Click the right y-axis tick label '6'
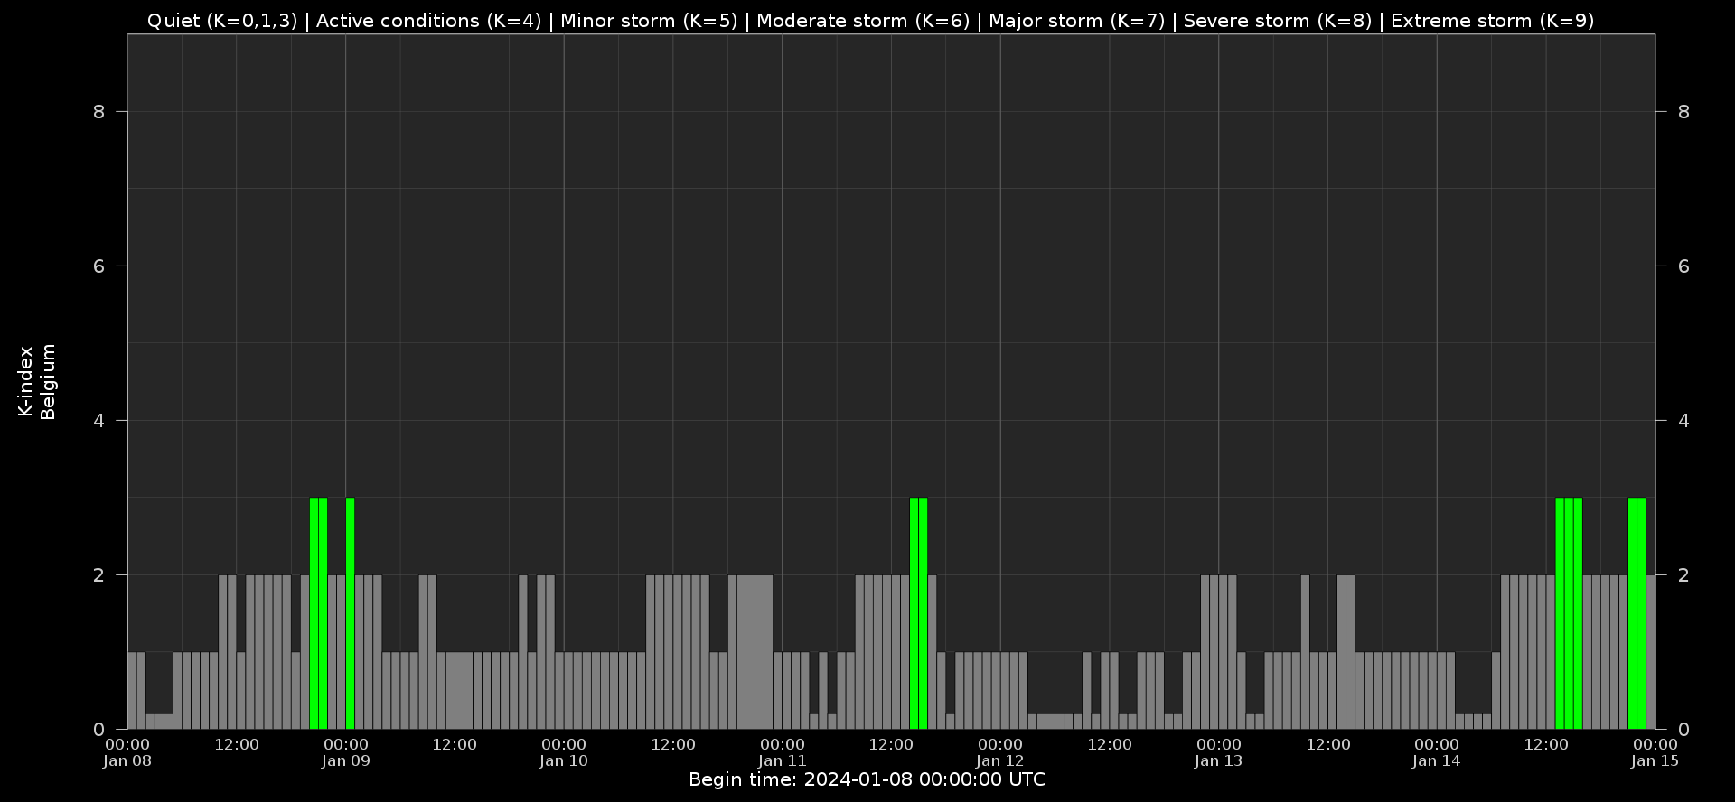The height and width of the screenshot is (802, 1735). pyautogui.click(x=1683, y=266)
